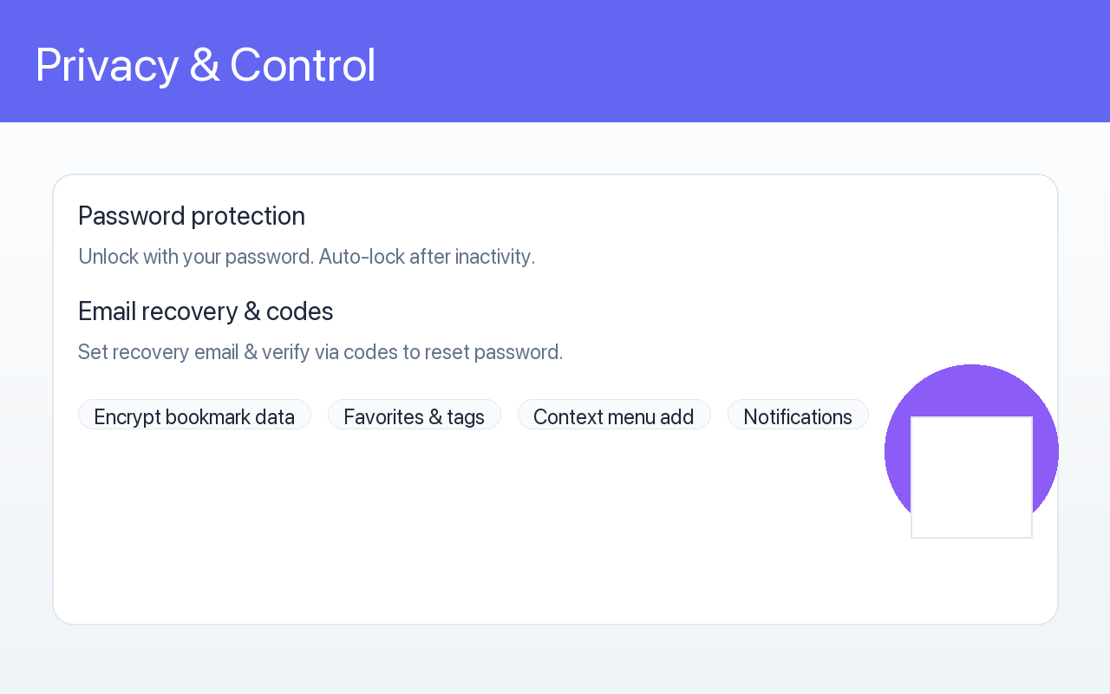Screen dimensions: 1110x694
Task: Click the word "Privacy" in header
Action: (107, 65)
